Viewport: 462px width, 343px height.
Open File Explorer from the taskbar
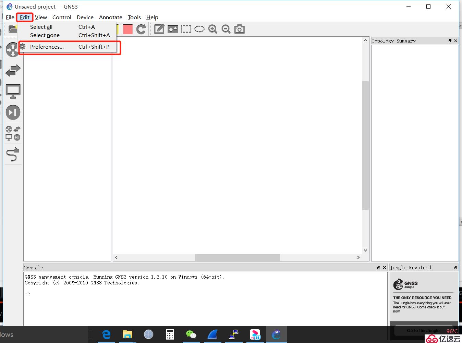coord(127,334)
